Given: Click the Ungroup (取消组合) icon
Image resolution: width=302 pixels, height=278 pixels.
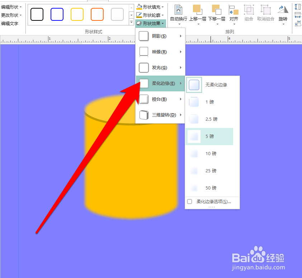Looking at the screenshot, I should pos(266,10).
